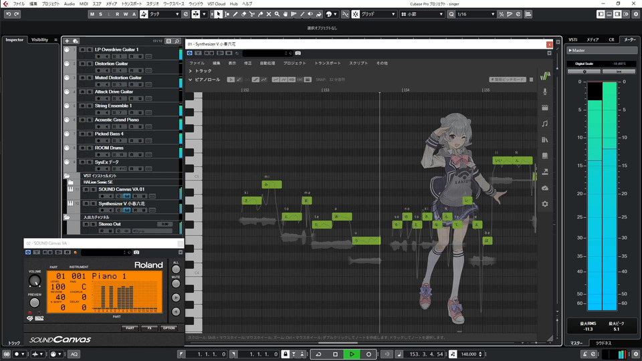
Task: Select the ROOM Drums track
Action: point(109,148)
